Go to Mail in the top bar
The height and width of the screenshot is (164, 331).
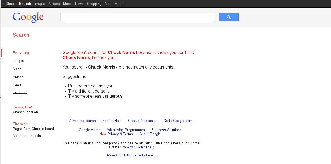point(108,4)
